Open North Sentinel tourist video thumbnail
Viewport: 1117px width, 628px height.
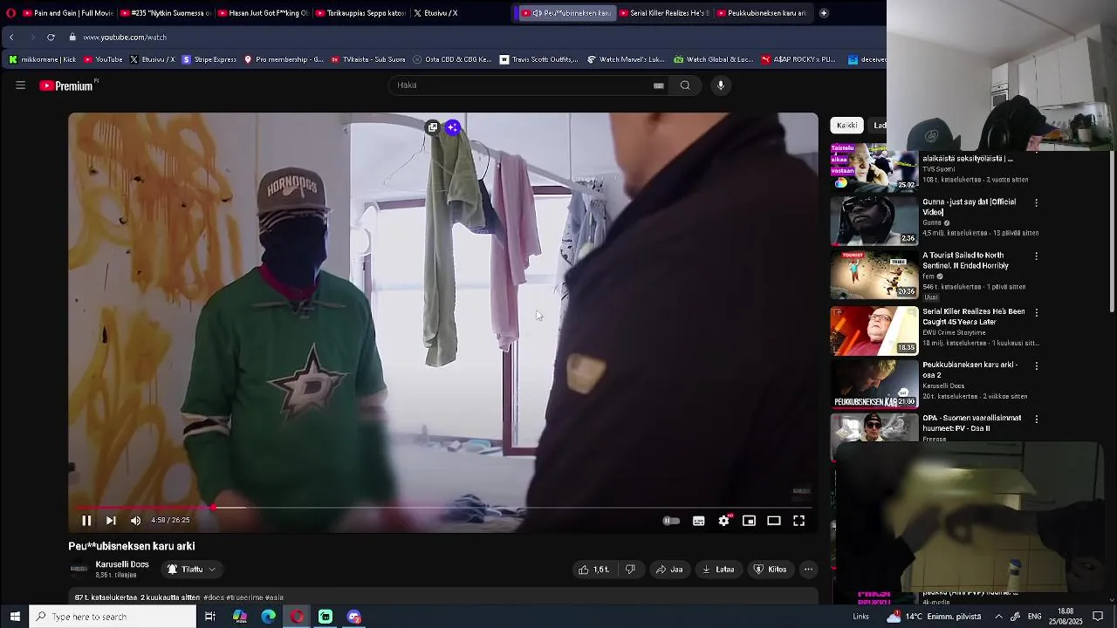874,275
